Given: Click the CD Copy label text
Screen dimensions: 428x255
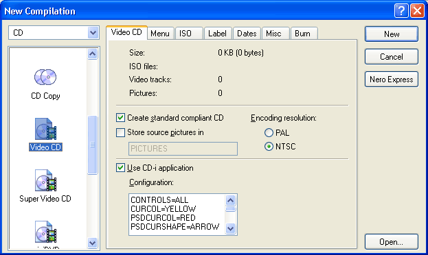Looking at the screenshot, I should [45, 96].
